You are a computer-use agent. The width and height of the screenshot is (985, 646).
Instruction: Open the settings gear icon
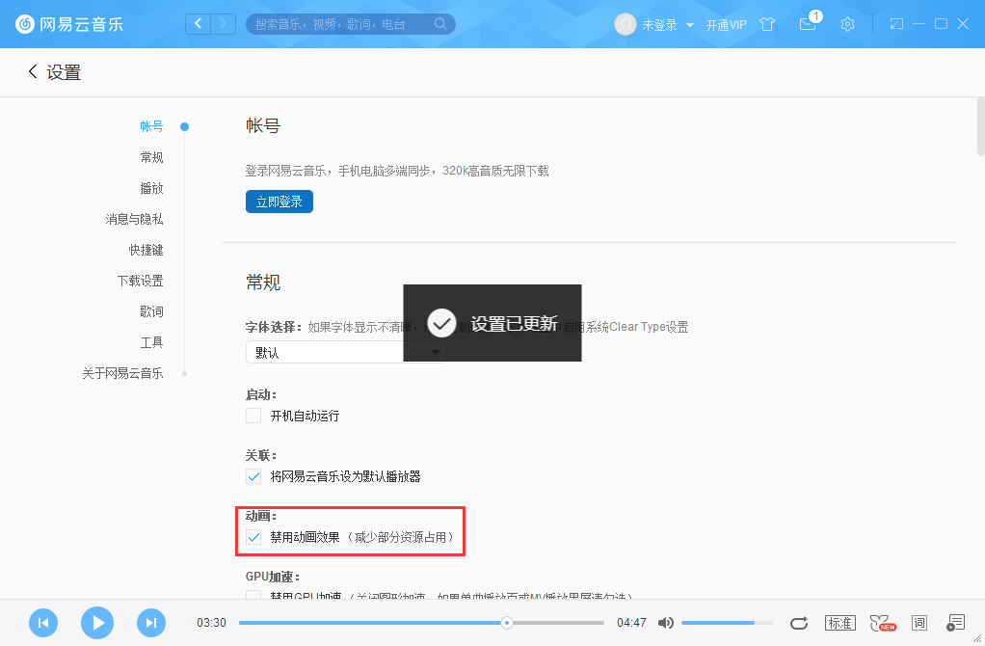[x=847, y=24]
